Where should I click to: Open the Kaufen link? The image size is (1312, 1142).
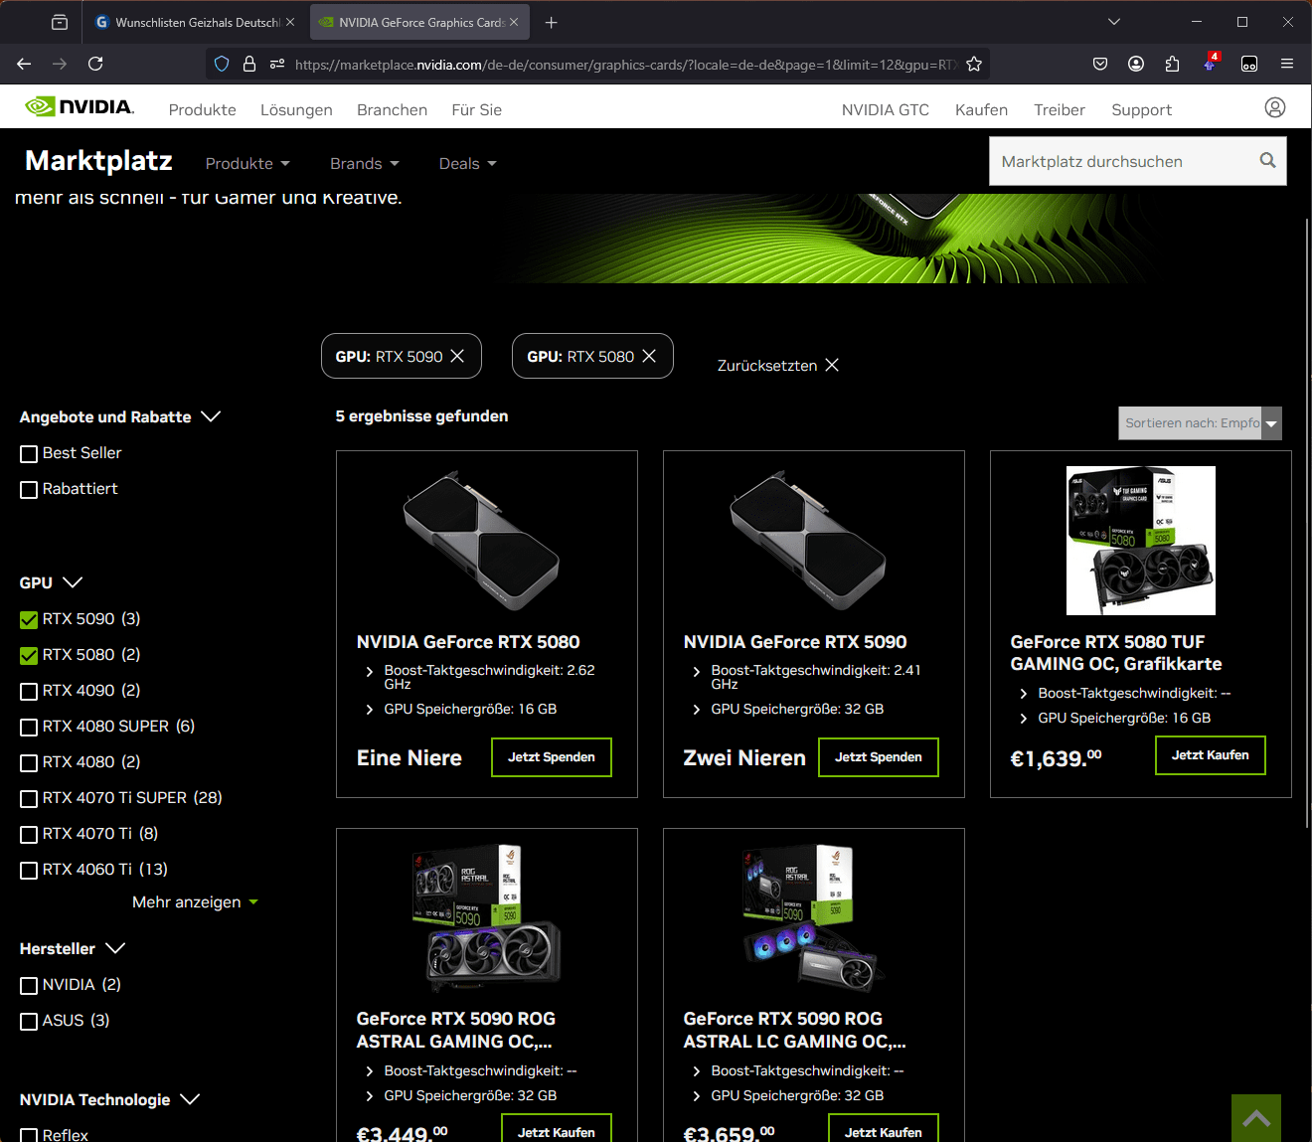click(981, 109)
